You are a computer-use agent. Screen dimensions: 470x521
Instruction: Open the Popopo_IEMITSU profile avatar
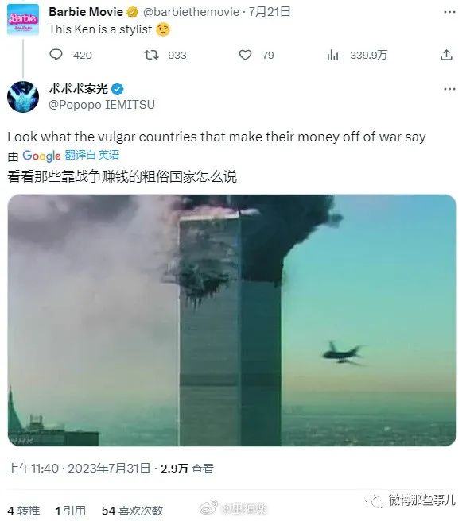pyautogui.click(x=23, y=97)
